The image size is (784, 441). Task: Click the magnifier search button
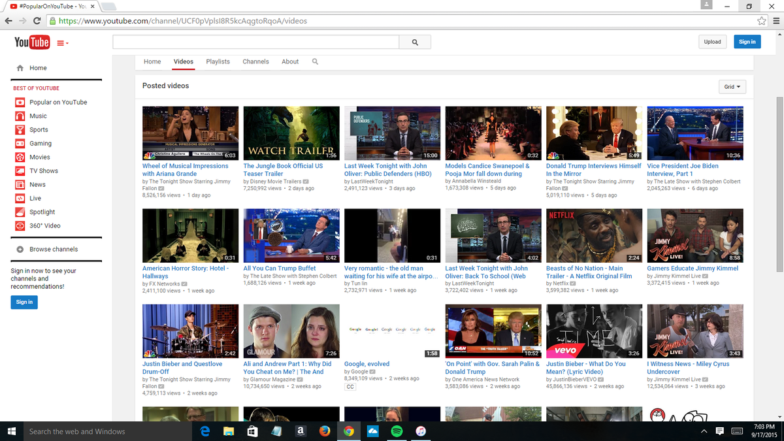coord(415,42)
